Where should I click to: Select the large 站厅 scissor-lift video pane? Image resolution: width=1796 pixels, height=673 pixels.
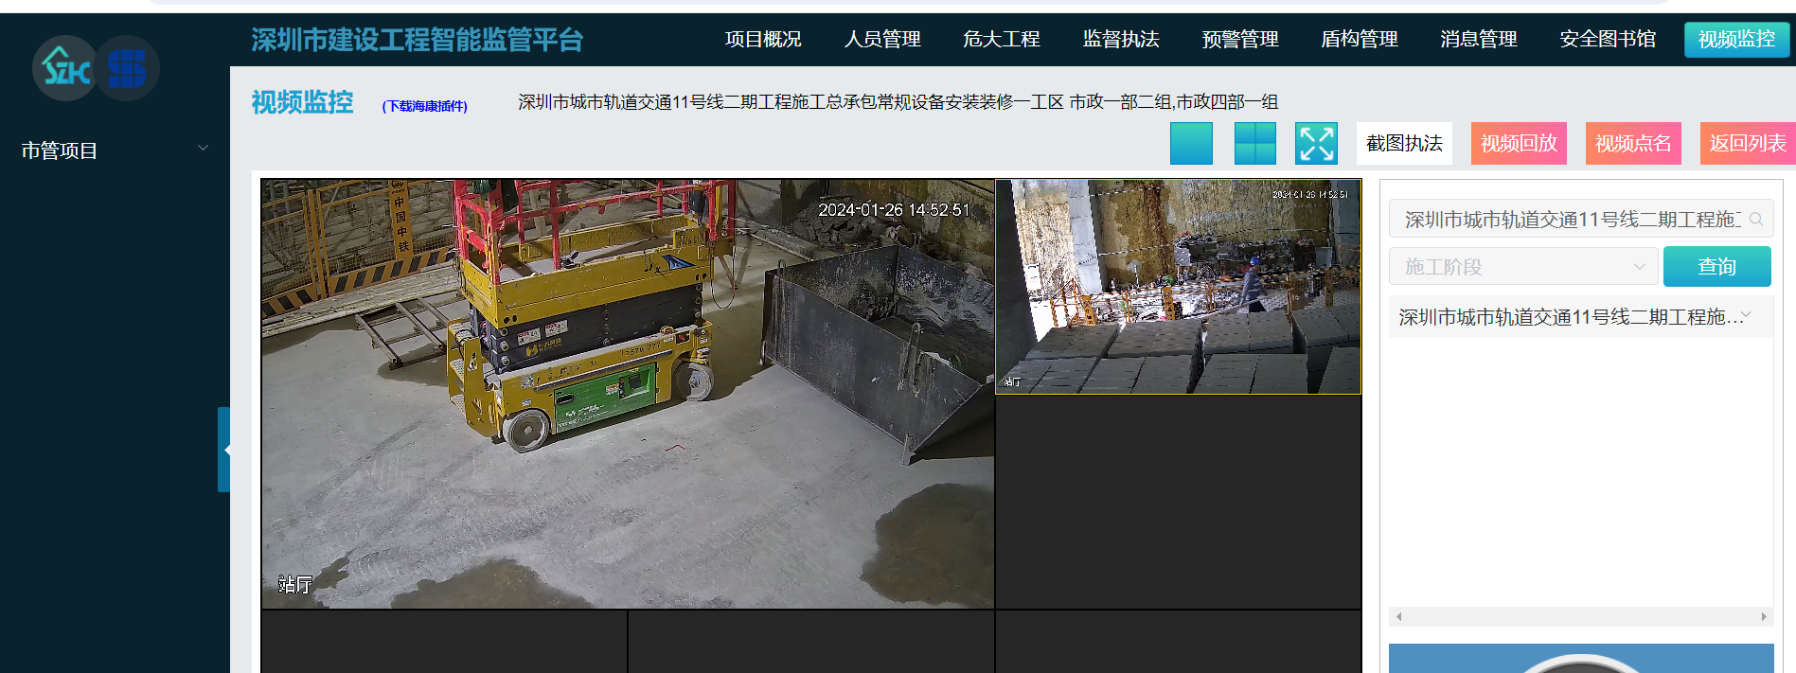pyautogui.click(x=628, y=394)
